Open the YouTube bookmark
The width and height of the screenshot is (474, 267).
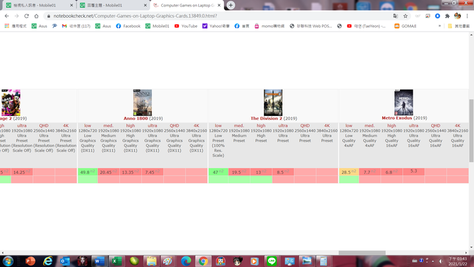point(186,26)
